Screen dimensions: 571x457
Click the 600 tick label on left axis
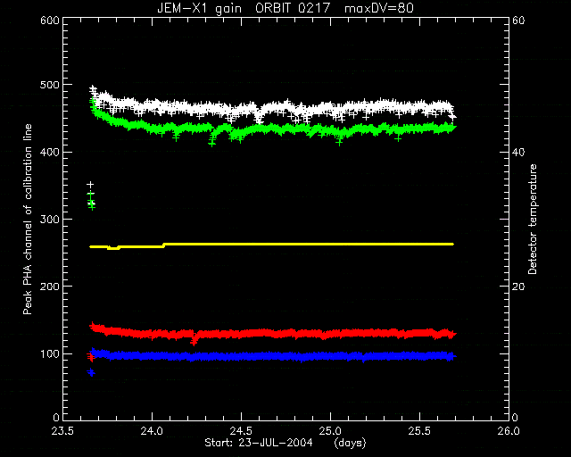(x=50, y=21)
